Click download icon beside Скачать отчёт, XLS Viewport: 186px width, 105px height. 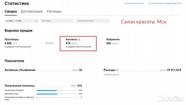(x=125, y=3)
